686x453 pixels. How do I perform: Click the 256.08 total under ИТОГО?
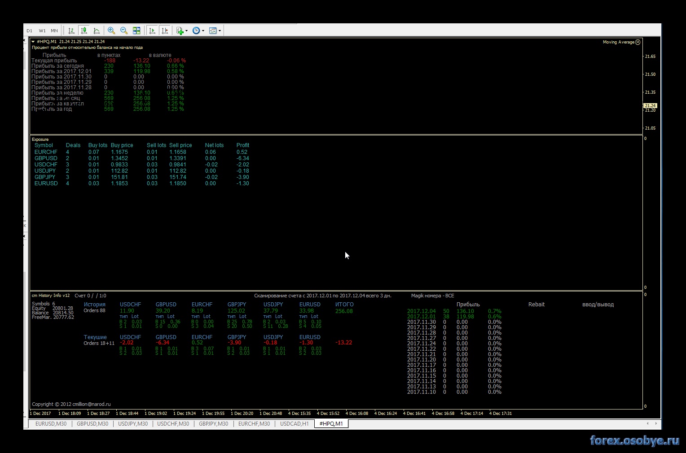coord(344,311)
